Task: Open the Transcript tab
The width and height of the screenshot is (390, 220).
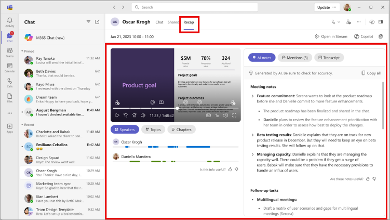Action: (329, 58)
